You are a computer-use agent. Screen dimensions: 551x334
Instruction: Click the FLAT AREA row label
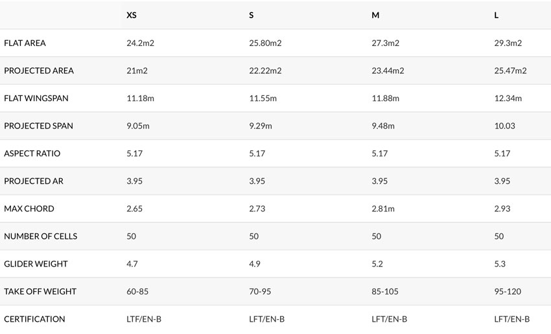25,43
